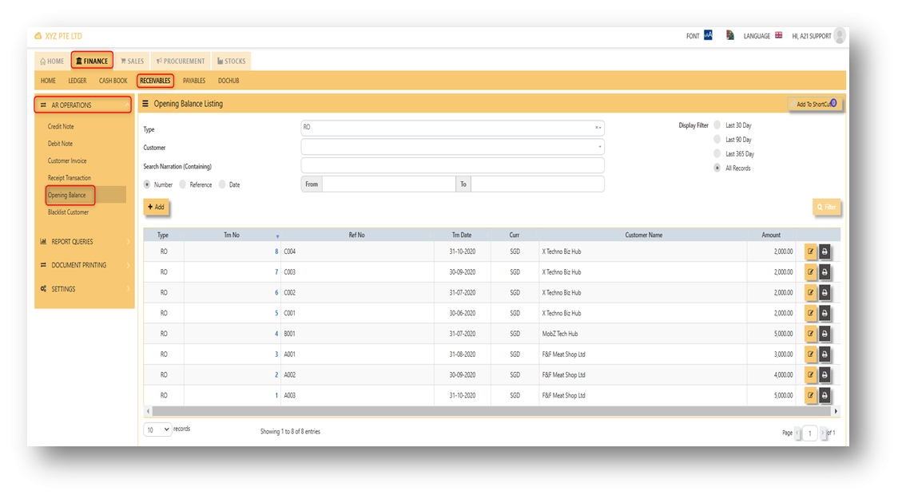
Task: Switch to CASH BOOK submenu
Action: click(113, 81)
